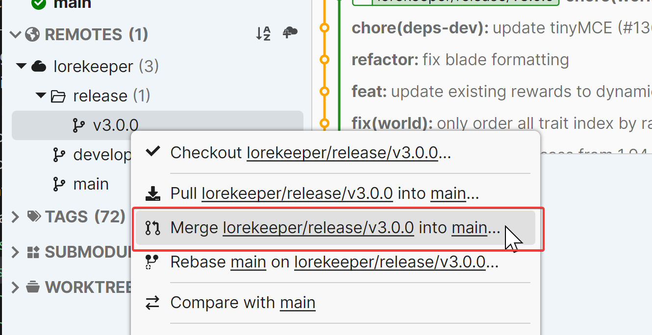Click the sort alphabetically icon in REMOTES
The width and height of the screenshot is (652, 335).
click(263, 34)
